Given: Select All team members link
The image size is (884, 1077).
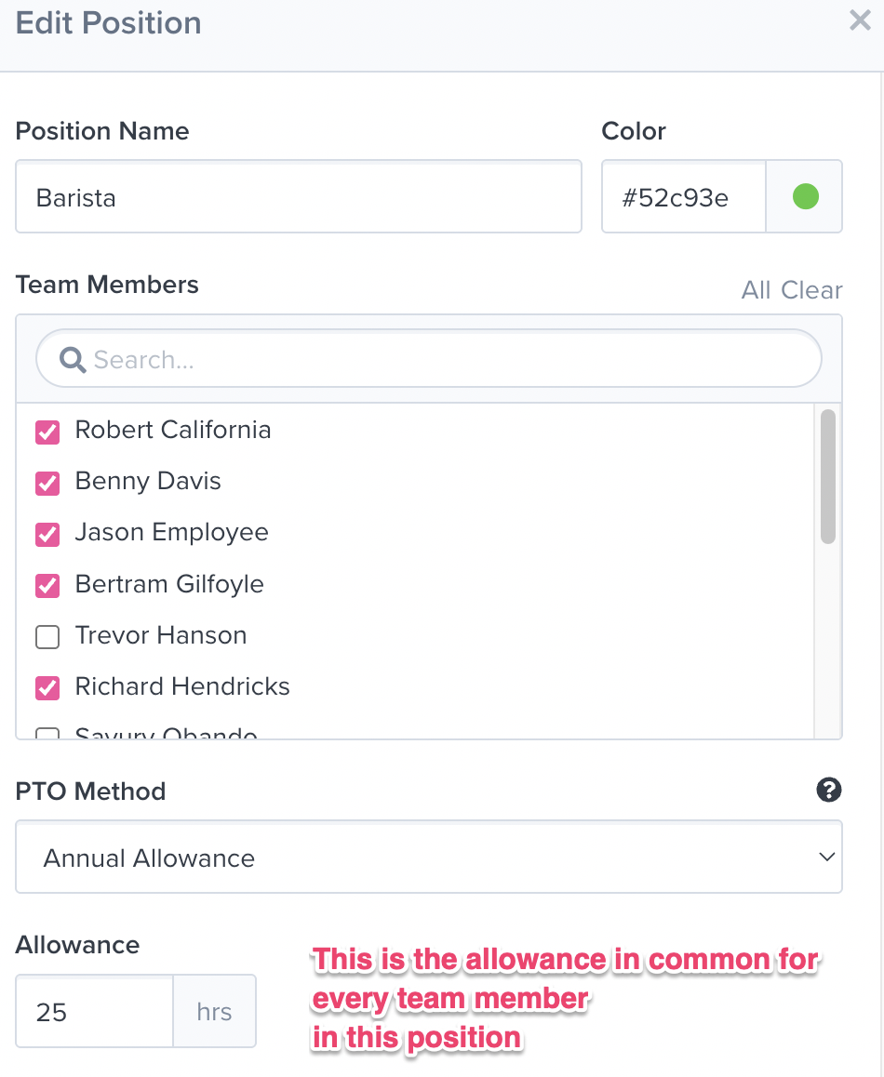Looking at the screenshot, I should [x=756, y=291].
